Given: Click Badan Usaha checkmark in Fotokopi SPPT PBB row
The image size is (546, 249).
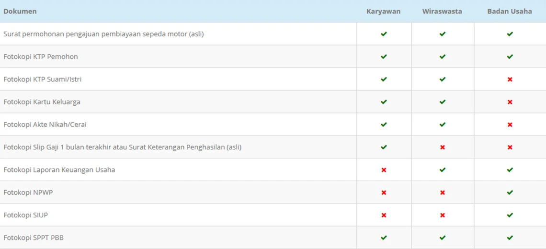Looking at the screenshot, I should (x=510, y=238).
